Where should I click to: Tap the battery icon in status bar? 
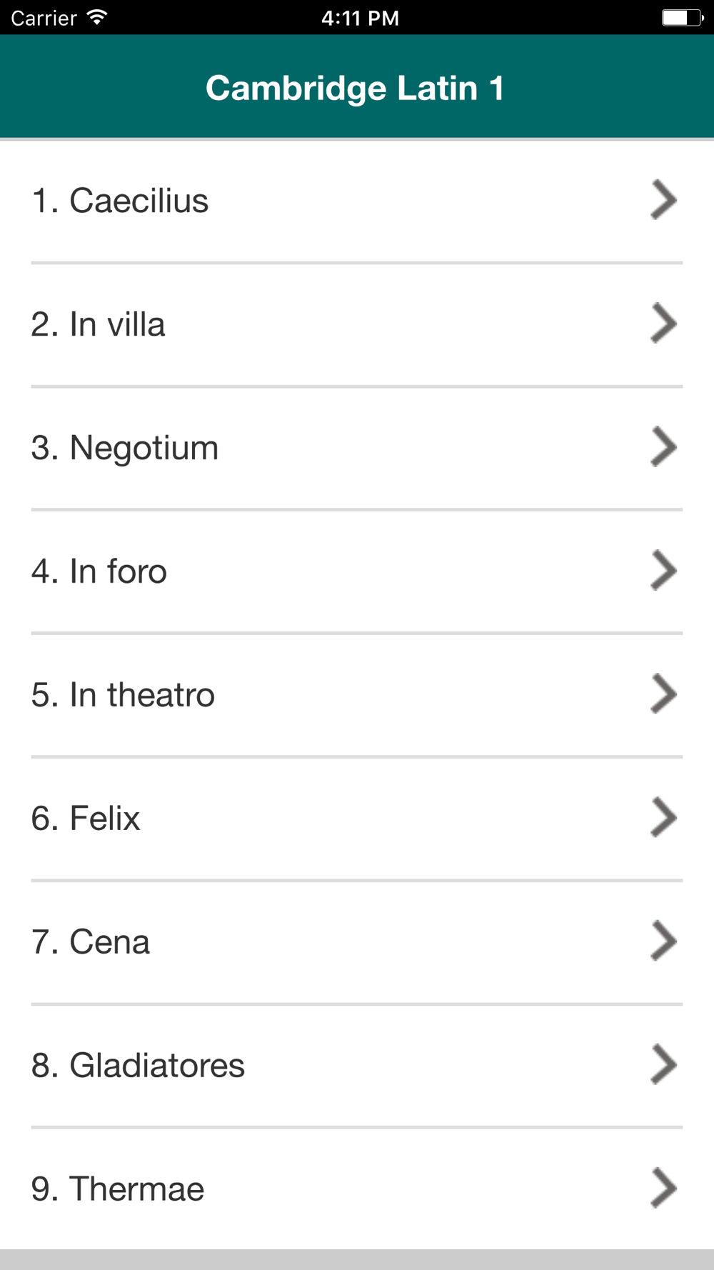pos(683,17)
